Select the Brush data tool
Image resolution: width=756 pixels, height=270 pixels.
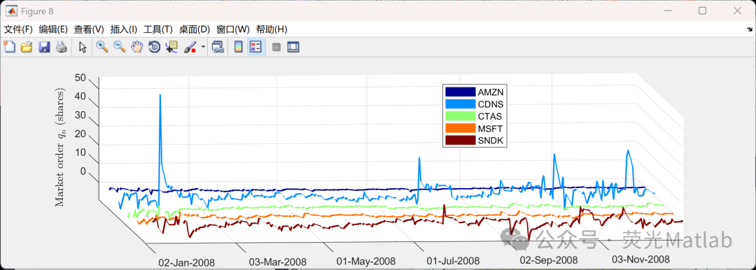(190, 47)
